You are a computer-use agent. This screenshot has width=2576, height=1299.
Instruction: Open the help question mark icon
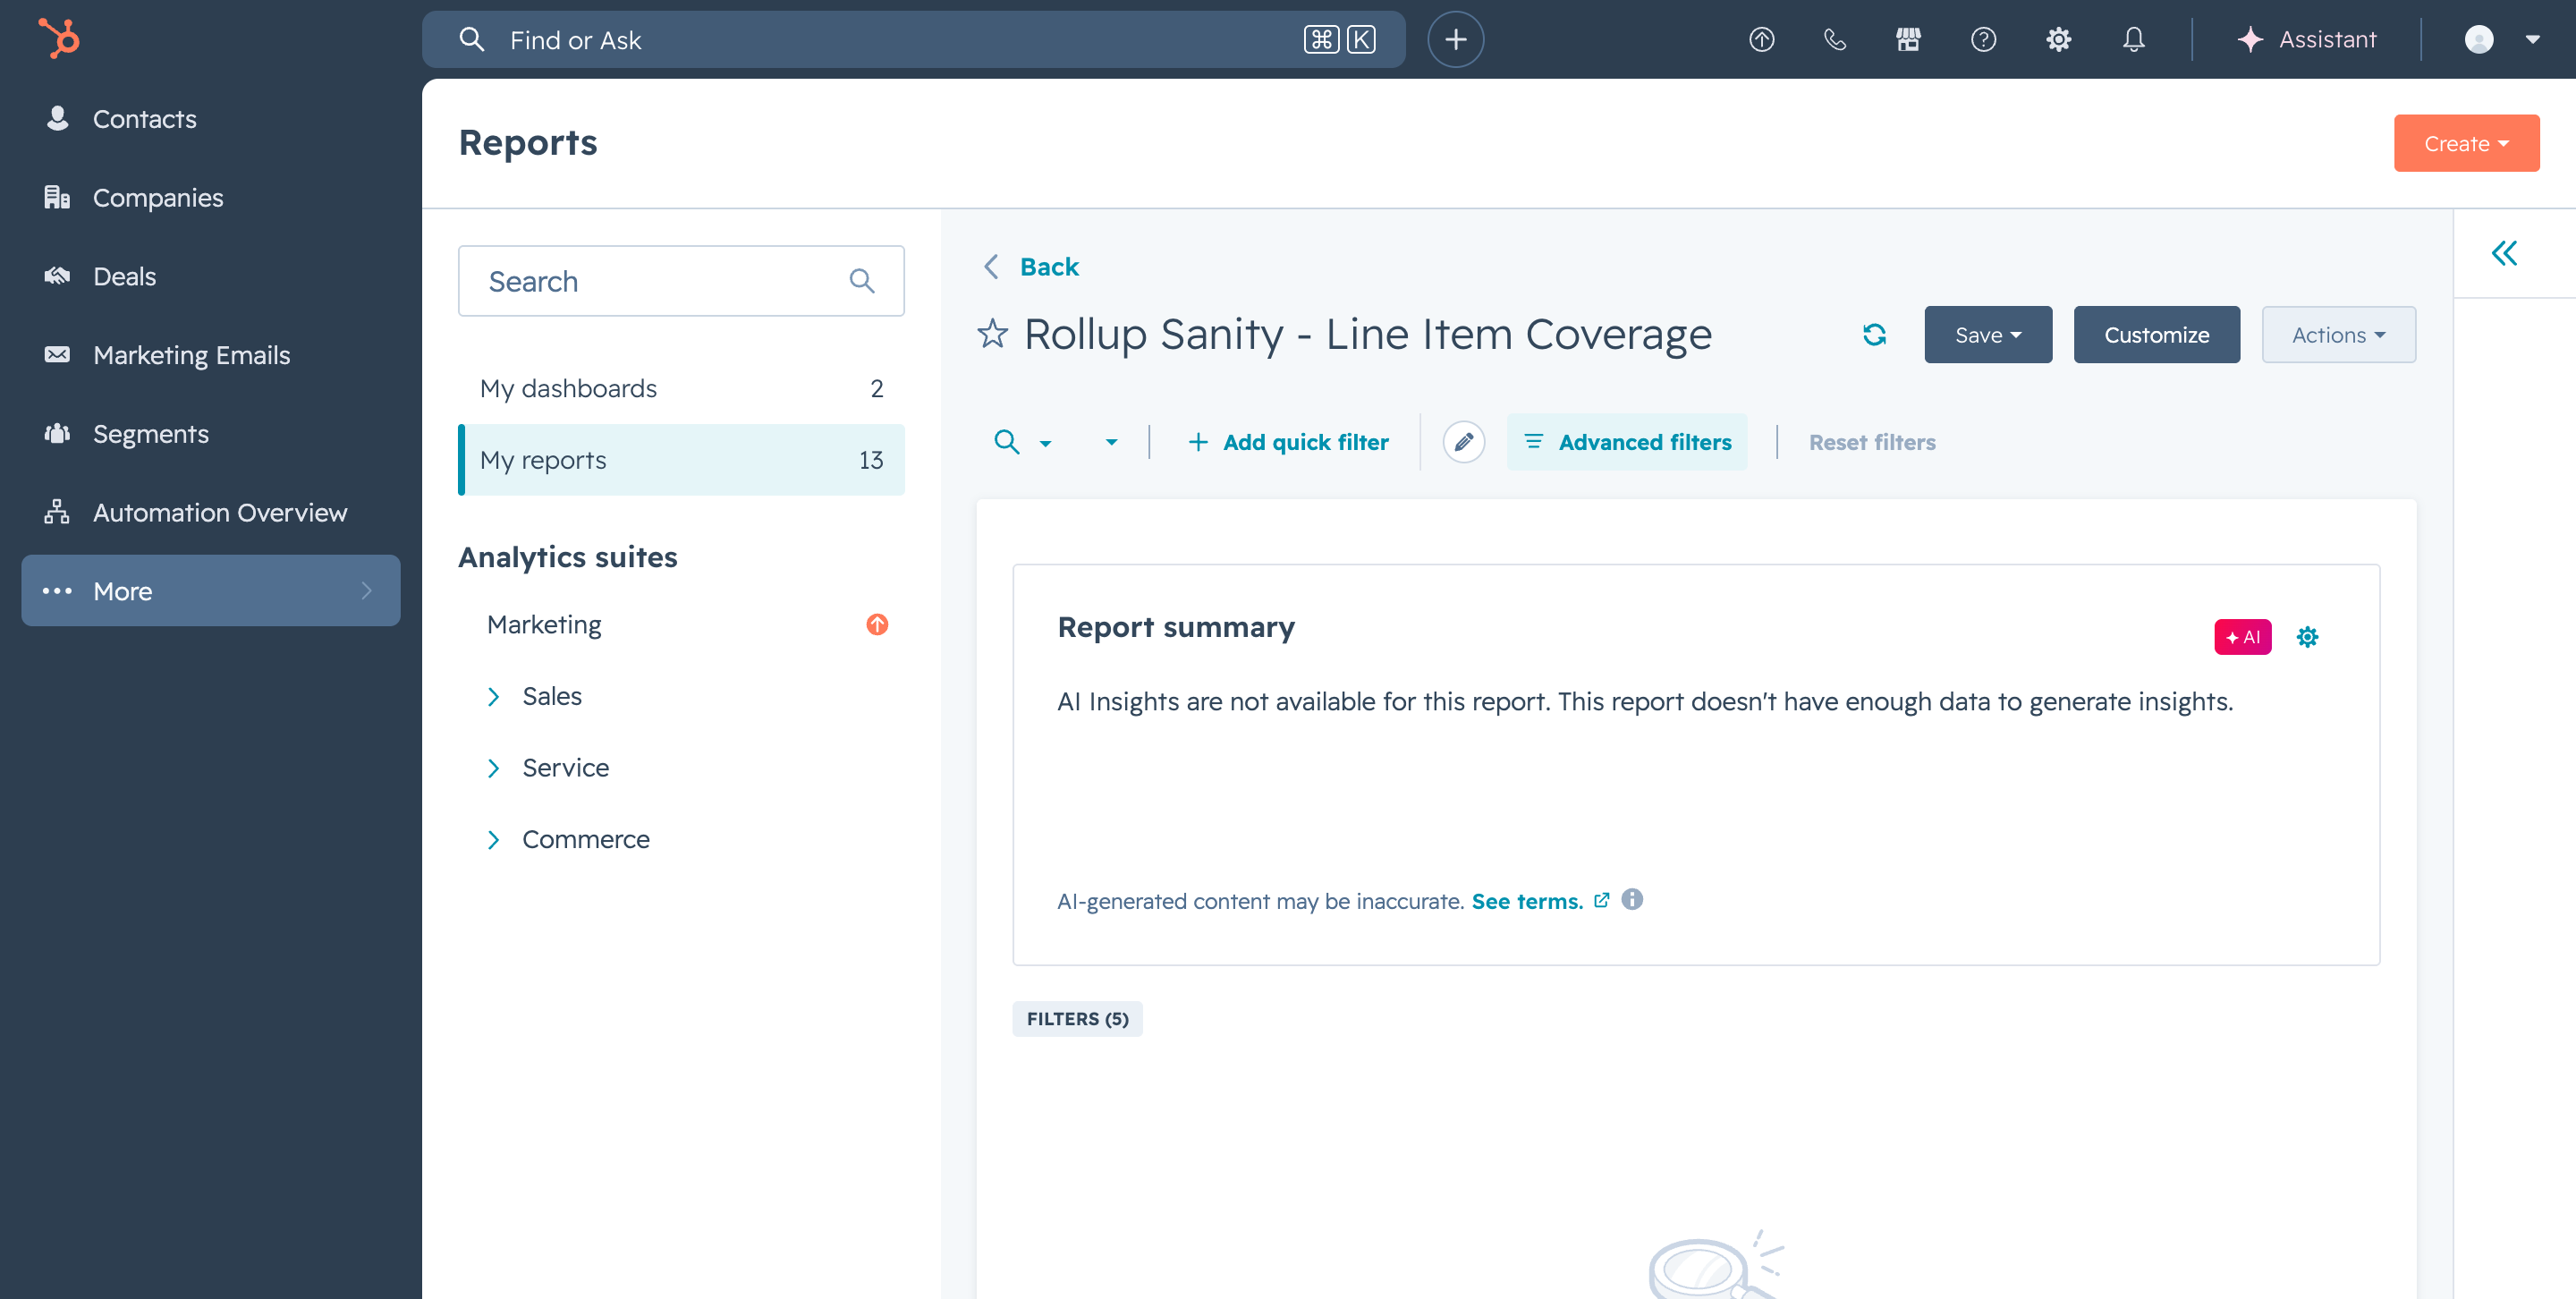(1983, 40)
